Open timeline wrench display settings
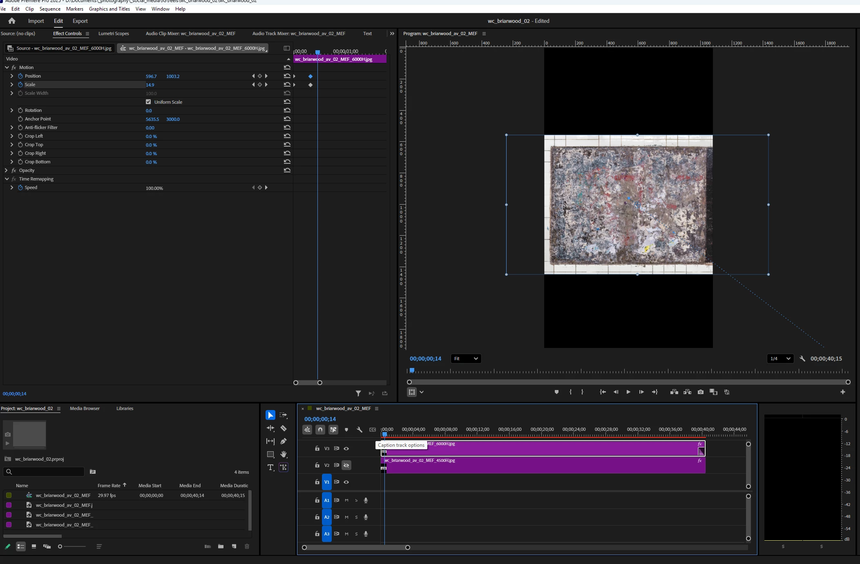This screenshot has height=564, width=860. 360,430
